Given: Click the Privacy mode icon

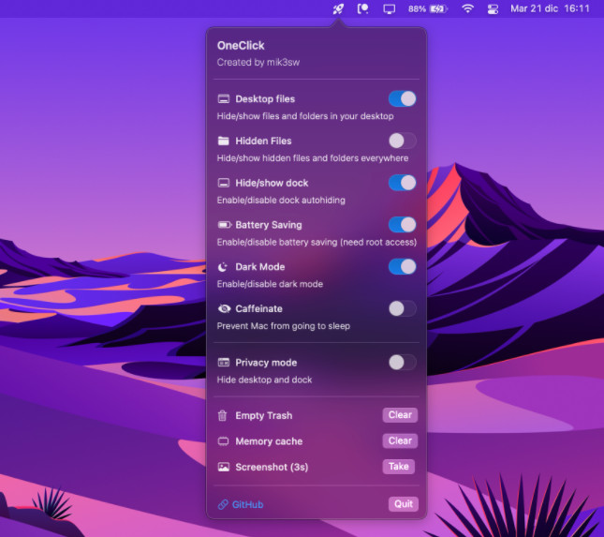Looking at the screenshot, I should tap(224, 363).
